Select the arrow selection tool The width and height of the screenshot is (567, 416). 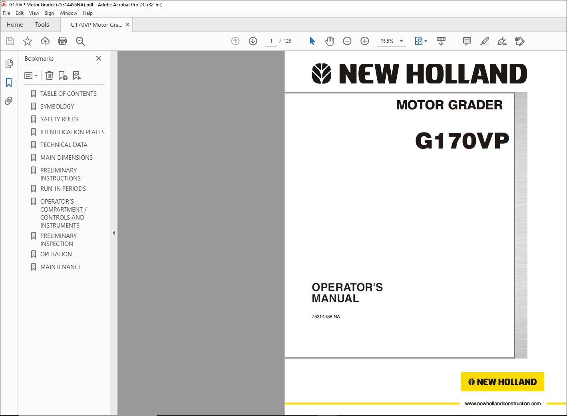click(x=312, y=41)
